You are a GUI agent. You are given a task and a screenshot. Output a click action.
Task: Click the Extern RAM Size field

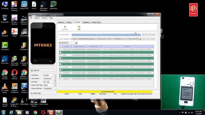[x=48, y=88]
